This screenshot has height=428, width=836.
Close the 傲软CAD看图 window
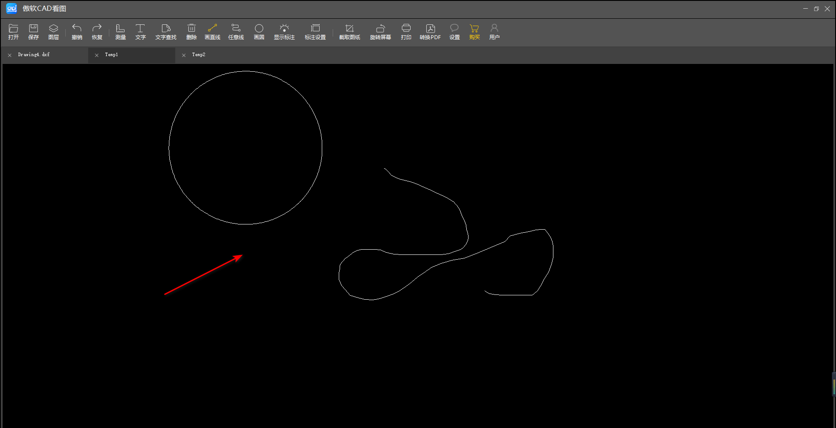click(x=827, y=9)
